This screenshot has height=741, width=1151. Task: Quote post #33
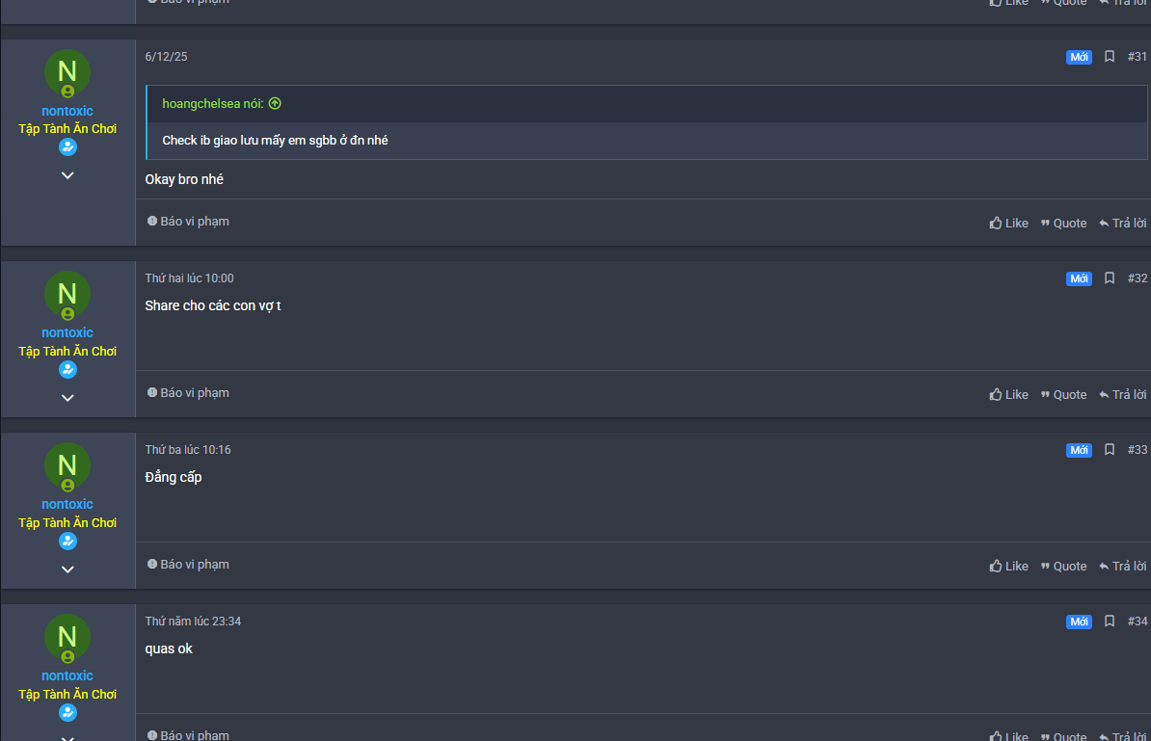tap(1063, 567)
